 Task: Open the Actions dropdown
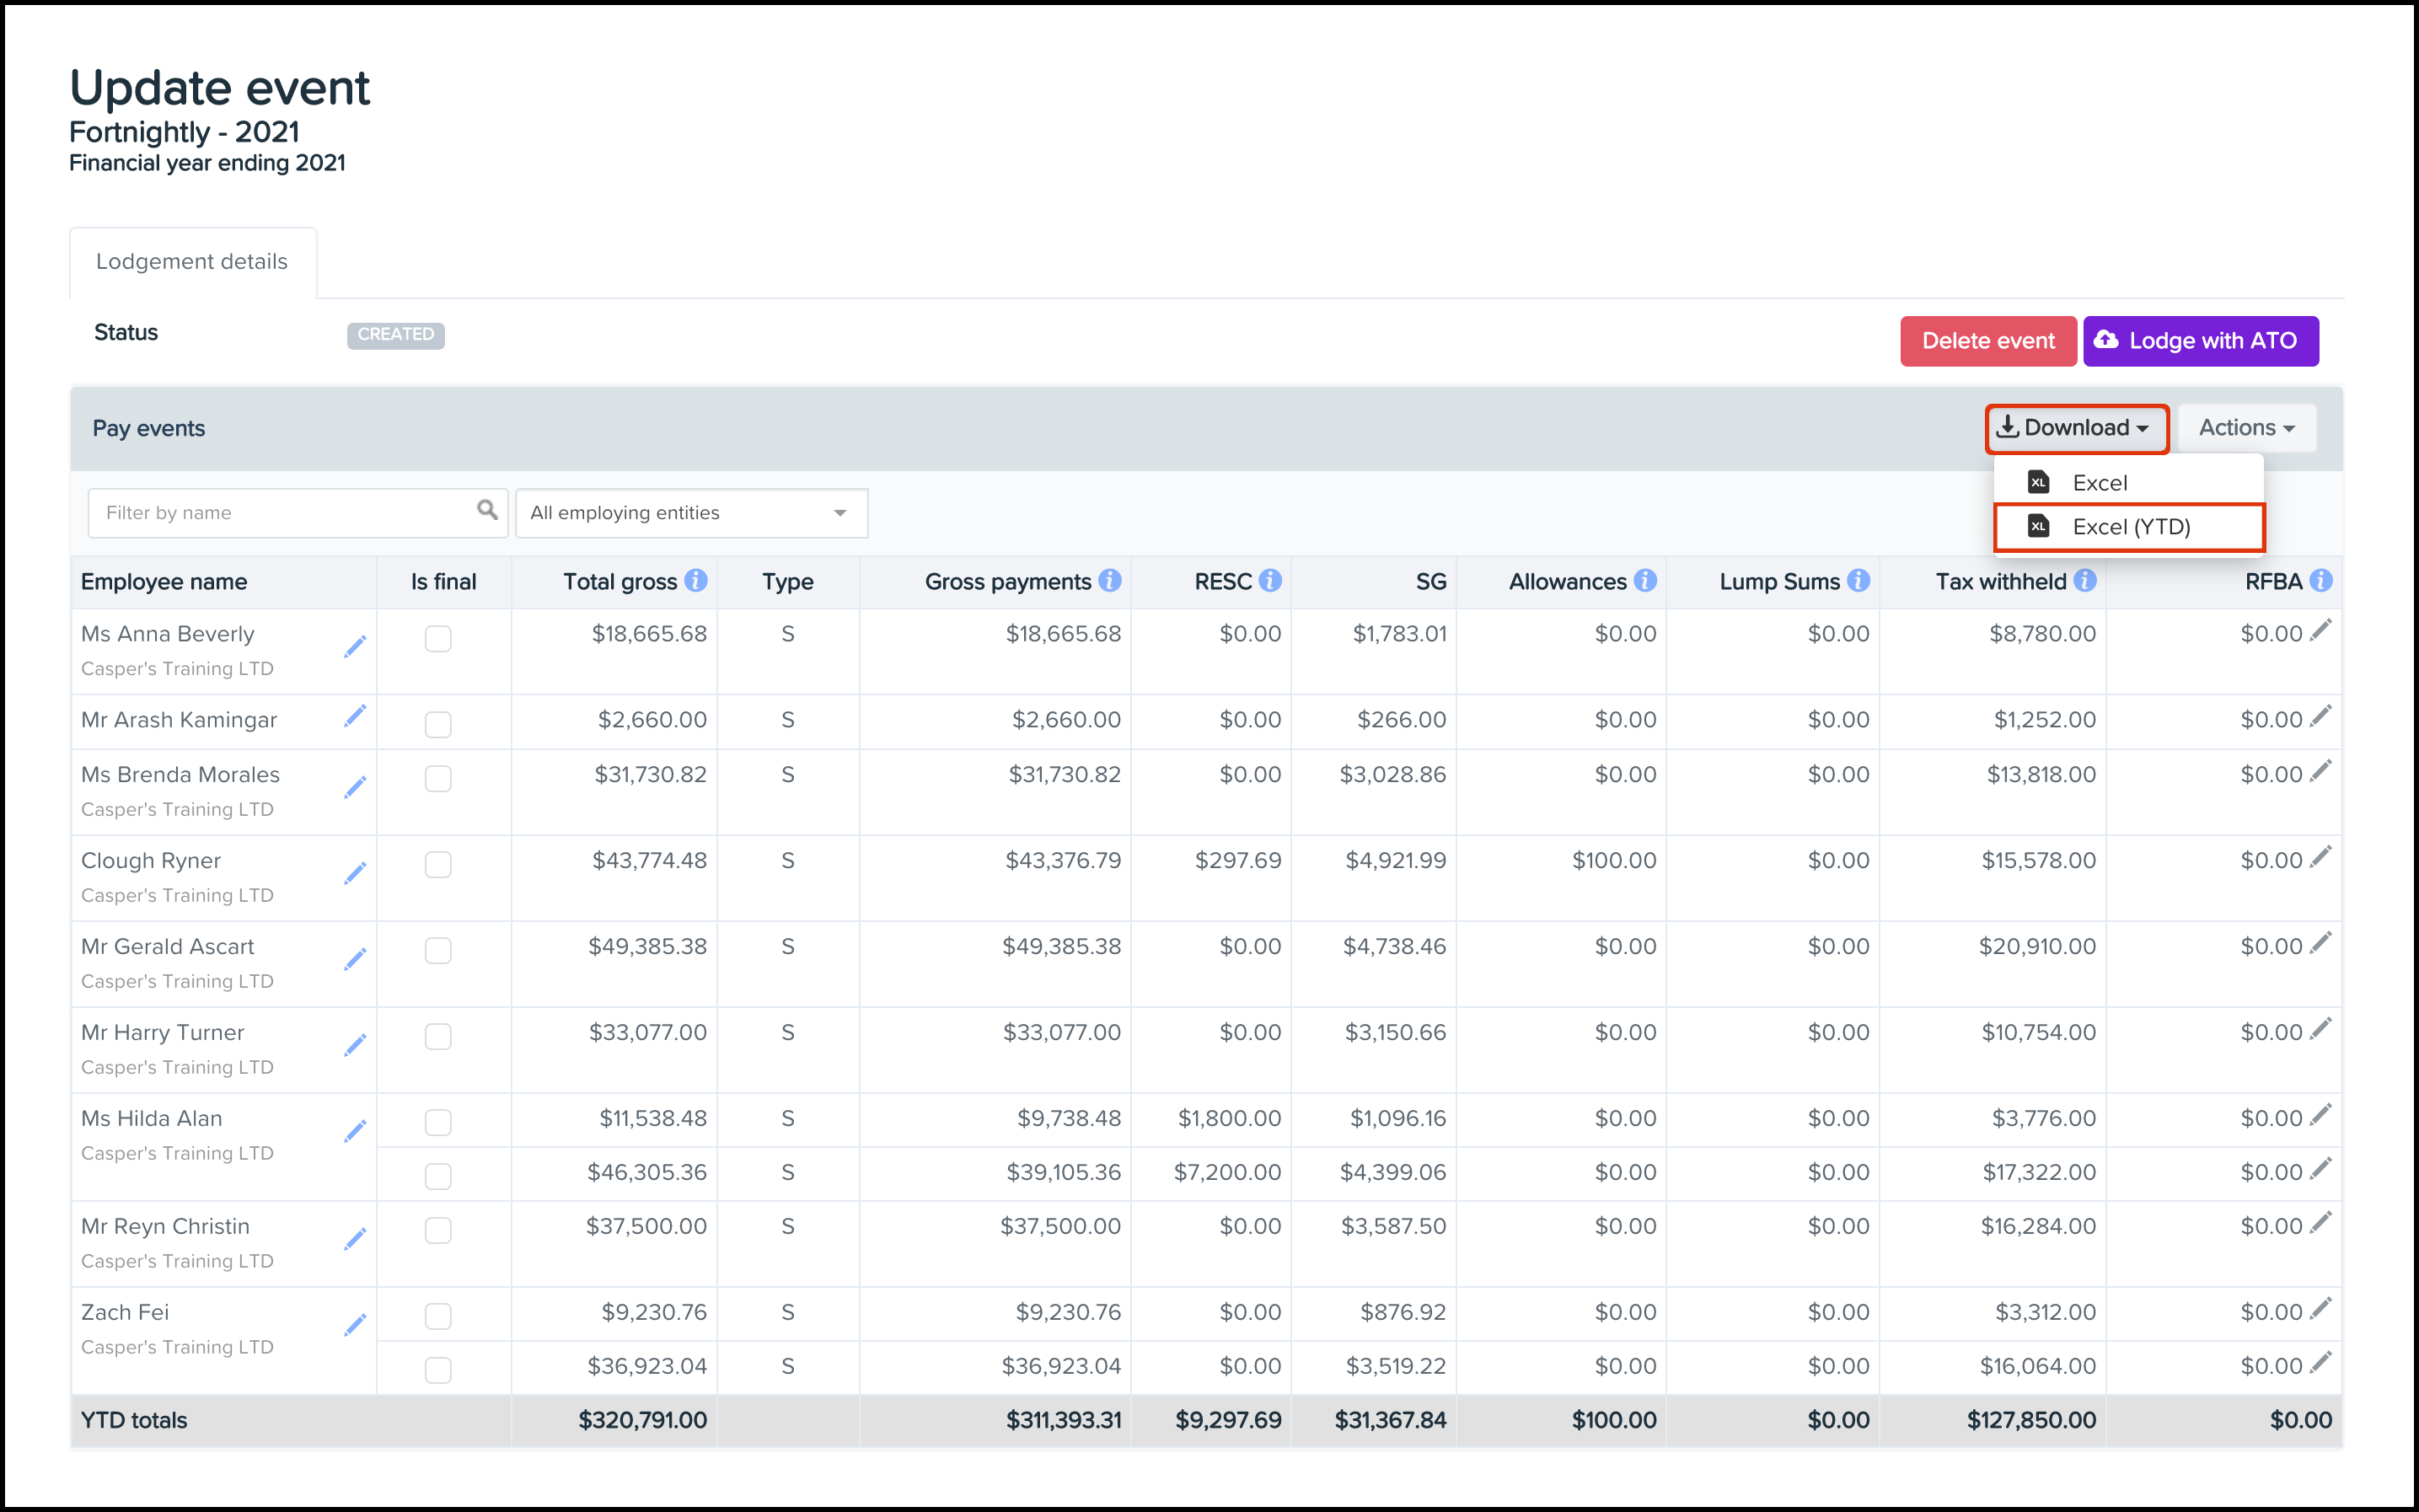pos(2246,428)
